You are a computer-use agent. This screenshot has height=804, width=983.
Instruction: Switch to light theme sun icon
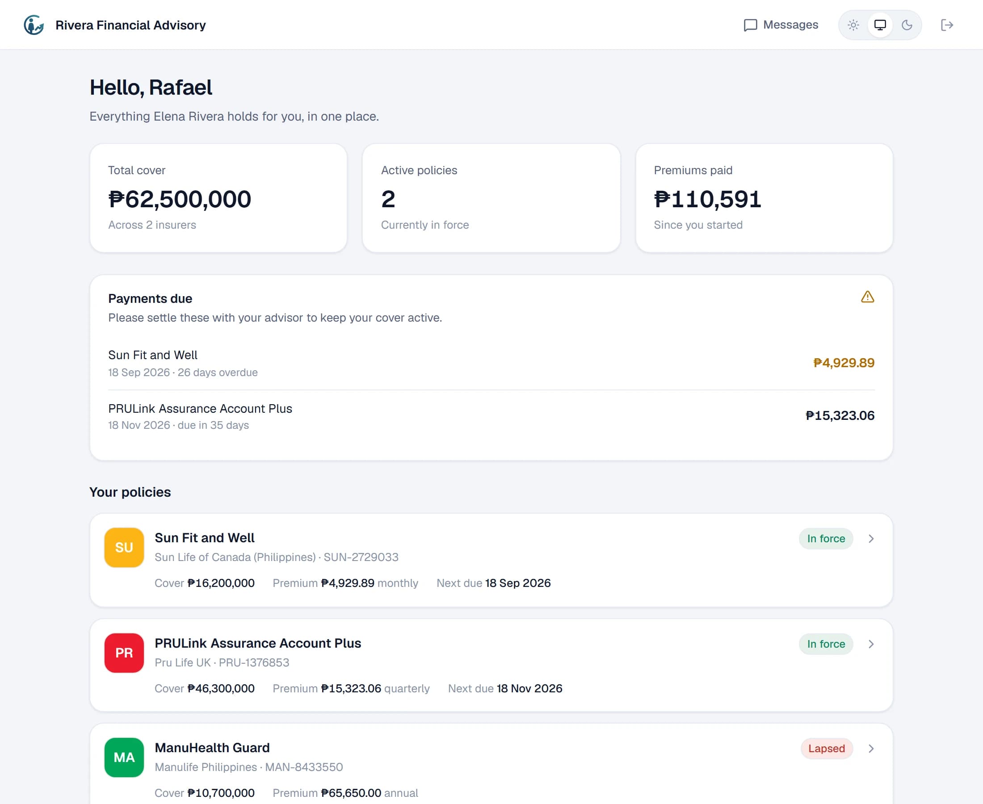pyautogui.click(x=853, y=25)
